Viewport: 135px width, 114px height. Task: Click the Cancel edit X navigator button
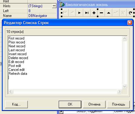tap(123, 13)
